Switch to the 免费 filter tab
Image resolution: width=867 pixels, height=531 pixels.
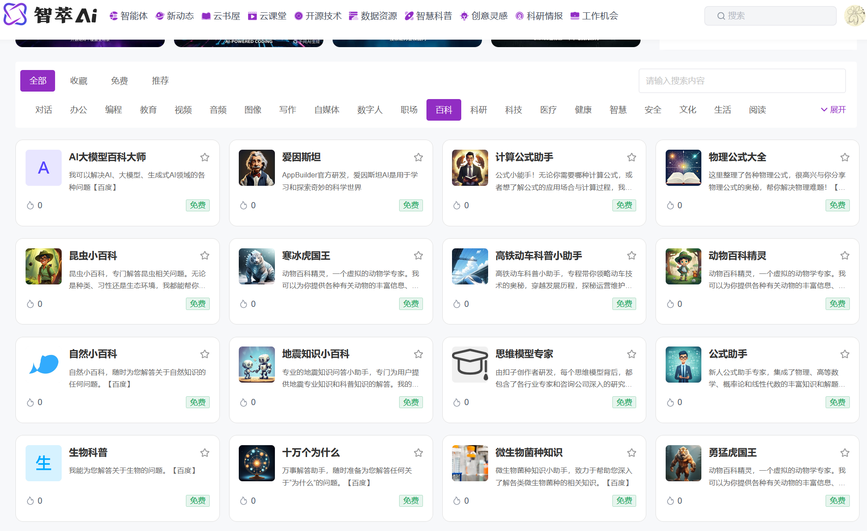[x=119, y=81]
